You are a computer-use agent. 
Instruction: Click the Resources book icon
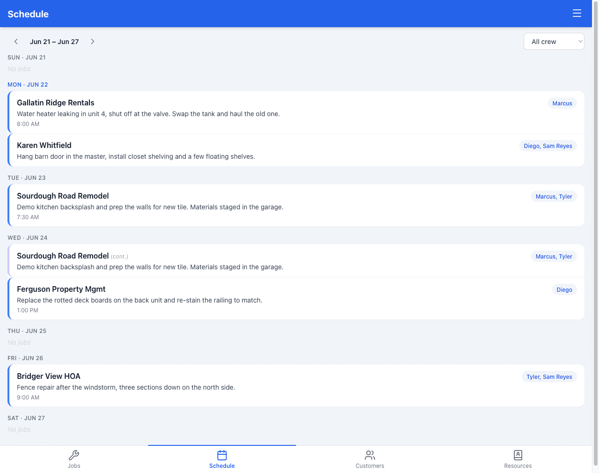(x=518, y=455)
